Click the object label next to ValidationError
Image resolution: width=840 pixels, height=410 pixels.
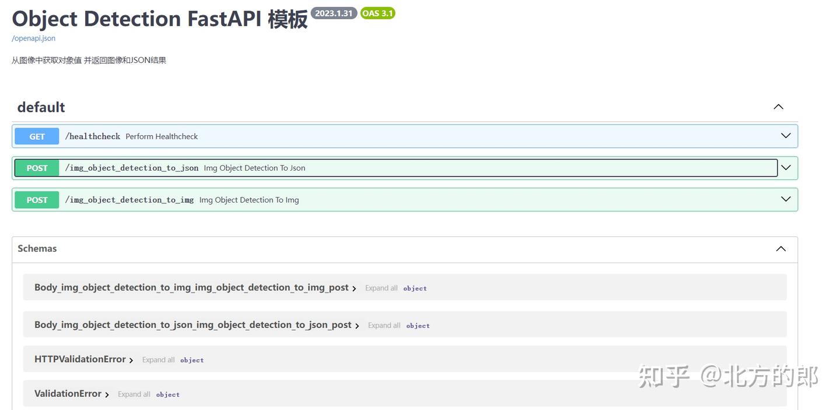167,394
